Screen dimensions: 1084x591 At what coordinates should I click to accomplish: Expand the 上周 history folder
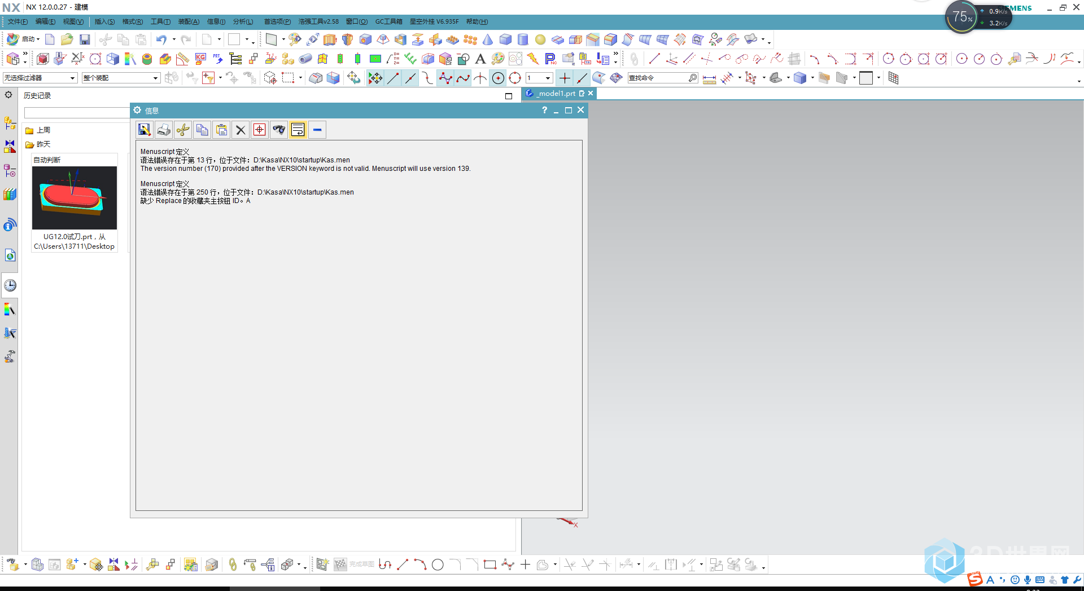coord(38,130)
